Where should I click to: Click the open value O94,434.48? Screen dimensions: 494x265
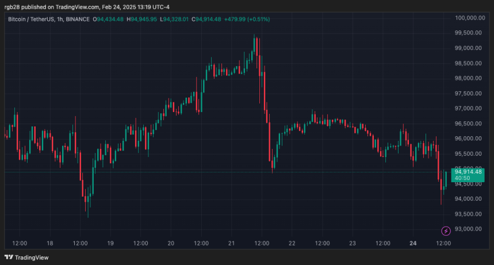pos(108,19)
